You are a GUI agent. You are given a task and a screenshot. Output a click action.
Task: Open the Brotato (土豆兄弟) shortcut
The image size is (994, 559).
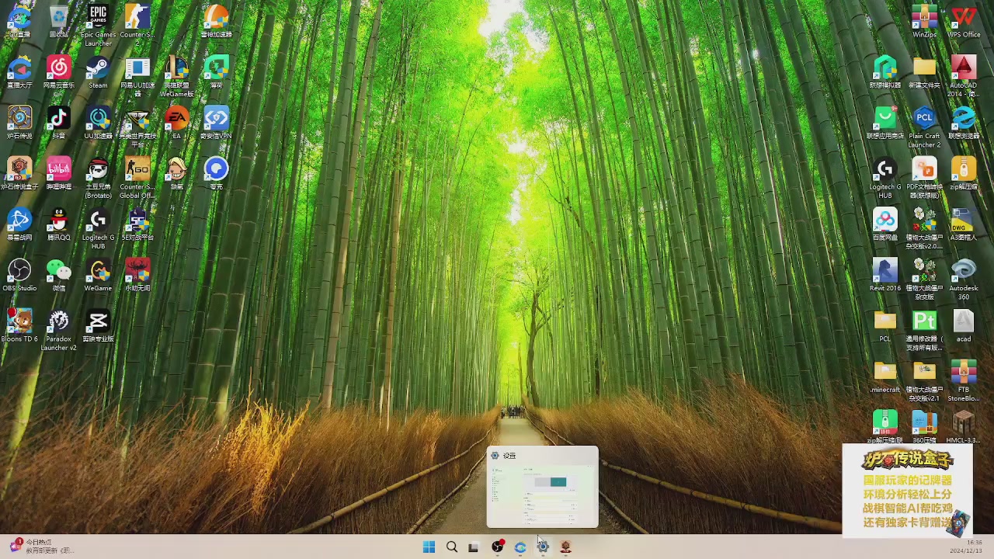tap(98, 178)
